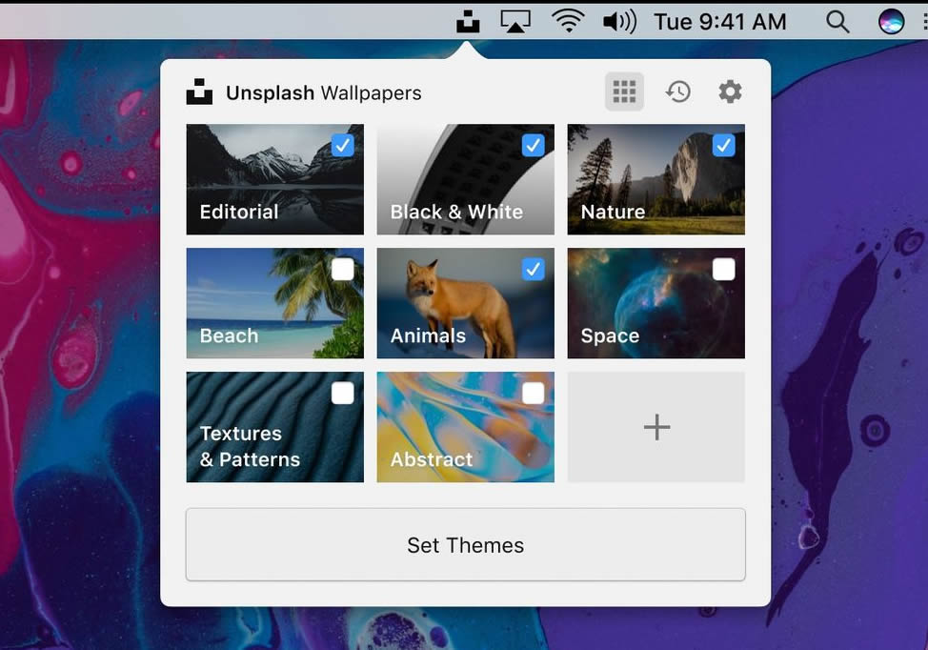Open settings via the gear icon
The width and height of the screenshot is (928, 650).
pos(730,92)
